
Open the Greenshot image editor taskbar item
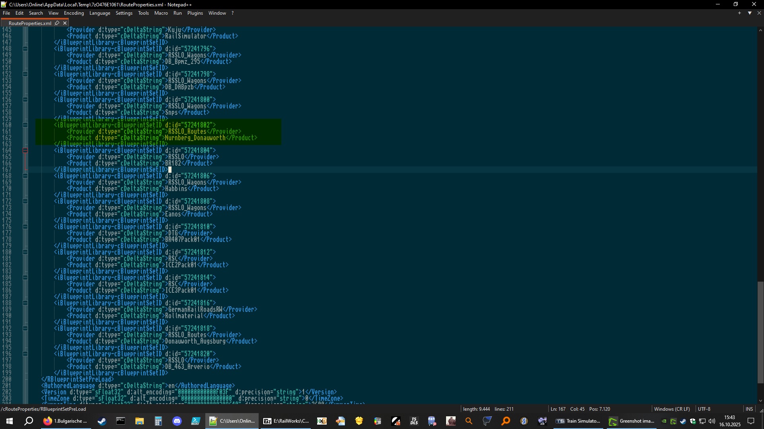(631, 421)
